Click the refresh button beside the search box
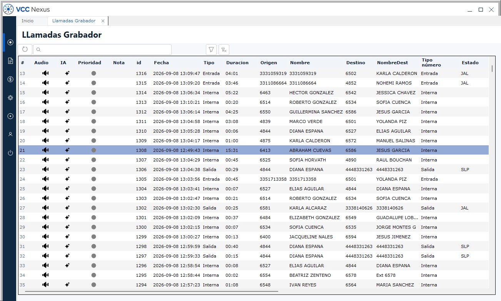This screenshot has width=501, height=301. point(25,50)
